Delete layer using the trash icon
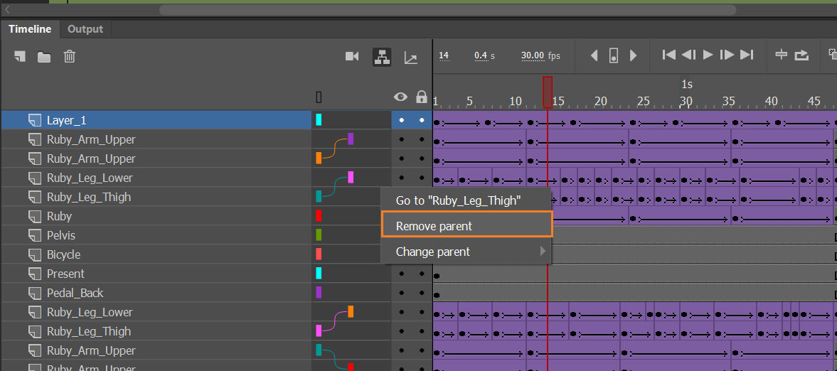 (x=69, y=56)
